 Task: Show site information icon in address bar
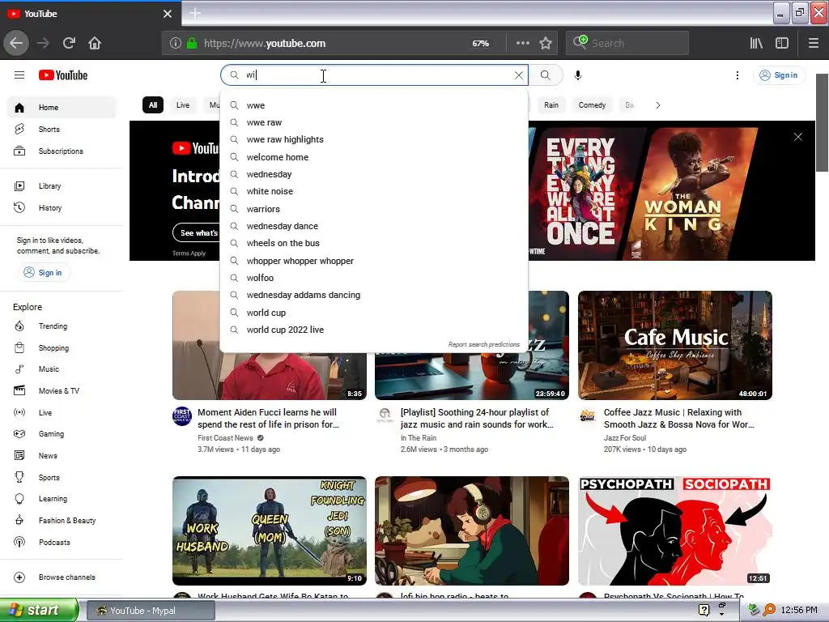176,44
